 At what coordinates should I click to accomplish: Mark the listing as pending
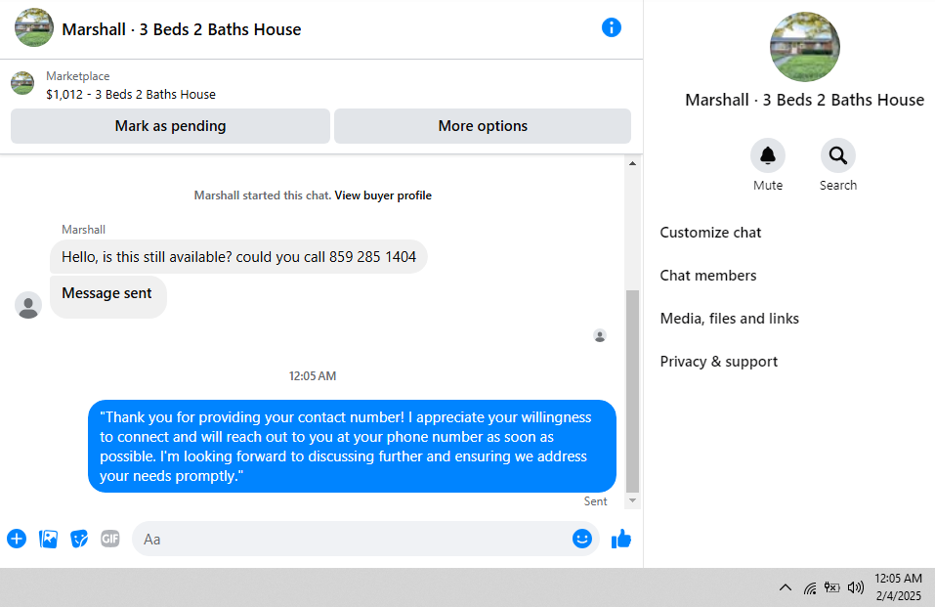pos(171,126)
